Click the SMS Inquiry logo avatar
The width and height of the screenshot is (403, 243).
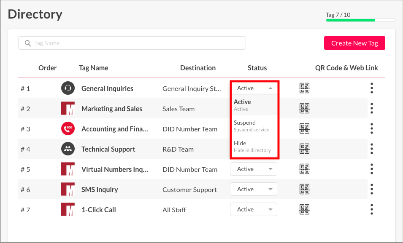(x=68, y=189)
